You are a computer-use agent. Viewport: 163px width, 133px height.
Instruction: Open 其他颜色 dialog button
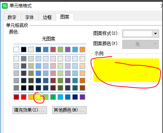tap(69, 110)
